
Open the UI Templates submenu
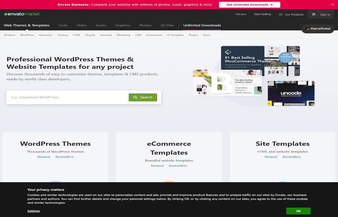[x=175, y=35]
